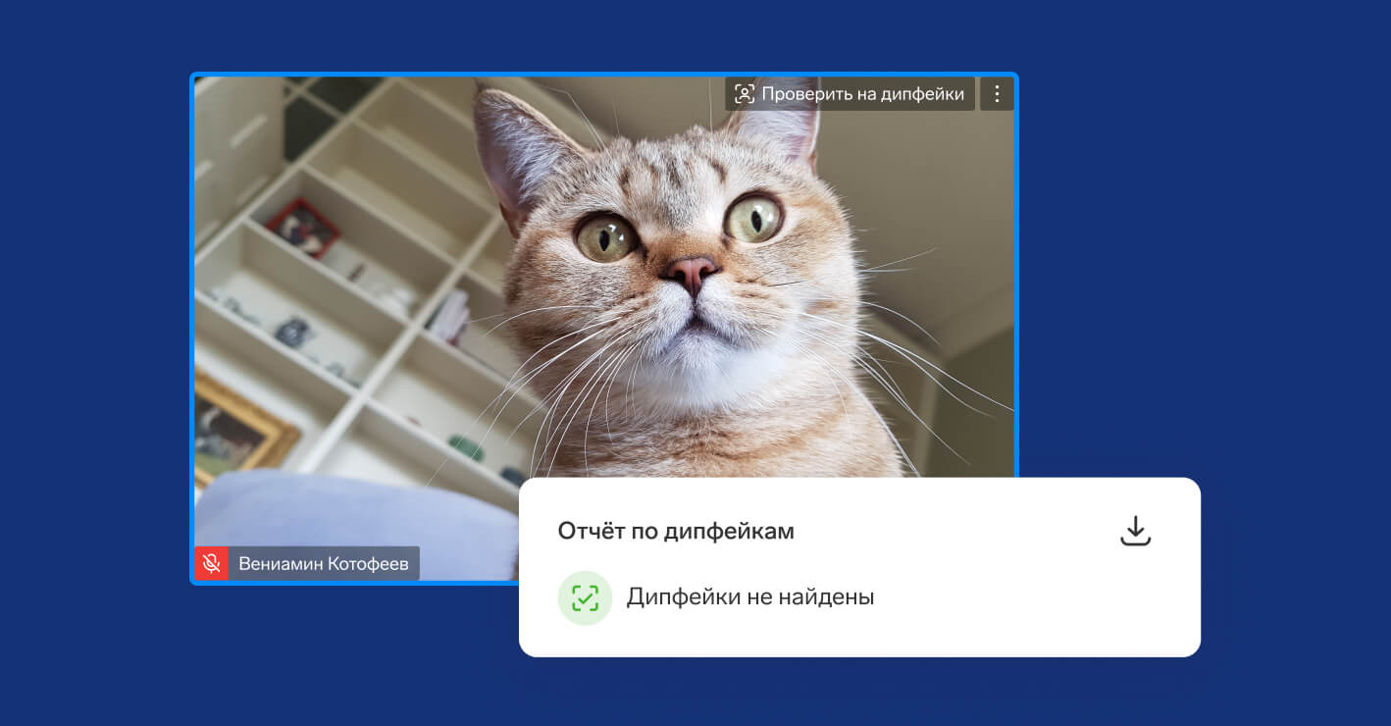The width and height of the screenshot is (1391, 726).
Task: Click the red muted microphone icon
Action: (211, 564)
